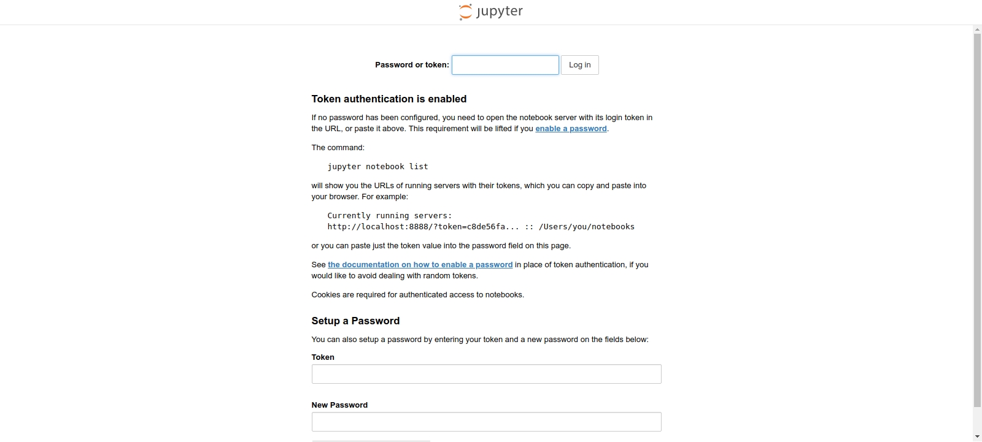Open the 'enable a password' link
Screen dimensions: 982x442
coord(571,129)
